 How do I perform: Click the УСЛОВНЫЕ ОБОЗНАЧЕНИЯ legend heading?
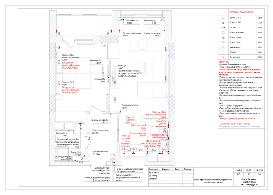(241, 12)
